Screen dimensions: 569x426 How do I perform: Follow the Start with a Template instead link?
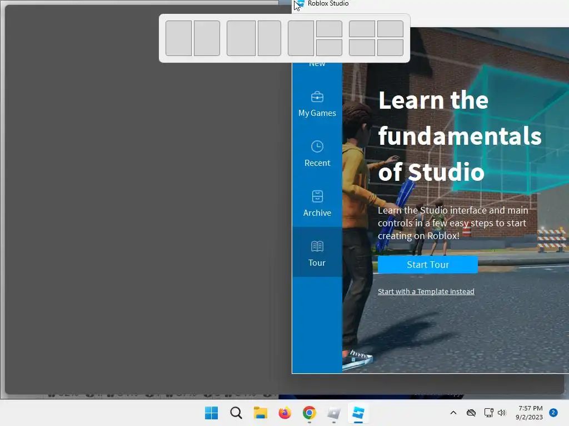pyautogui.click(x=426, y=292)
